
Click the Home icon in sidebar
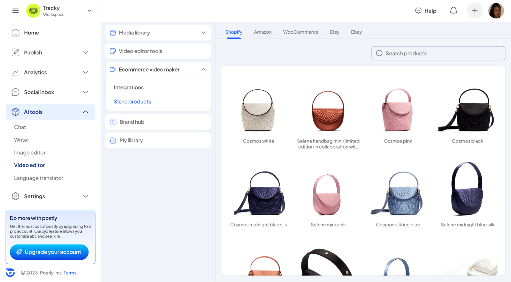(x=15, y=33)
